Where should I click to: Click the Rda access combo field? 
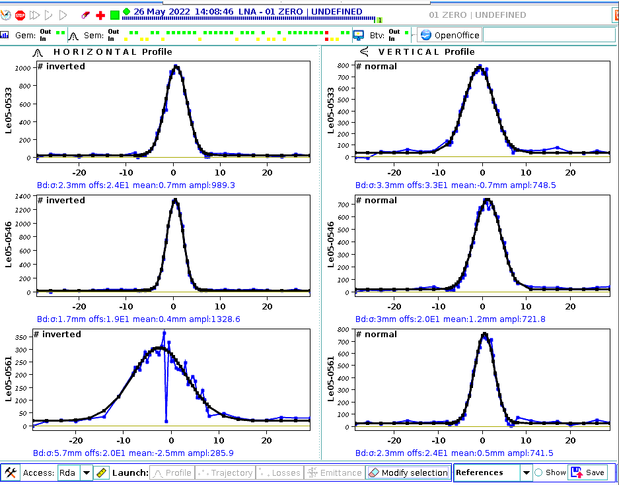click(69, 472)
